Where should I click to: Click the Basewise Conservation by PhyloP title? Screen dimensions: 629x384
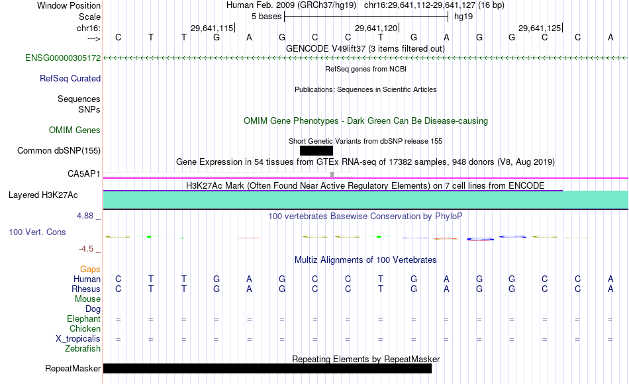click(x=365, y=216)
